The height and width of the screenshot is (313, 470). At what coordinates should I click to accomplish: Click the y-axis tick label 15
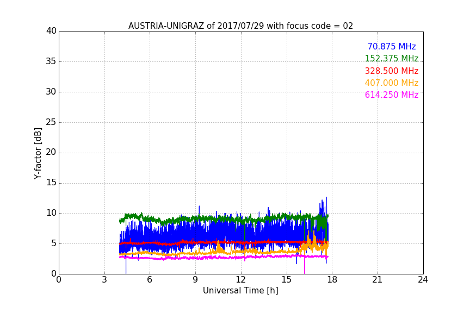[51, 183]
